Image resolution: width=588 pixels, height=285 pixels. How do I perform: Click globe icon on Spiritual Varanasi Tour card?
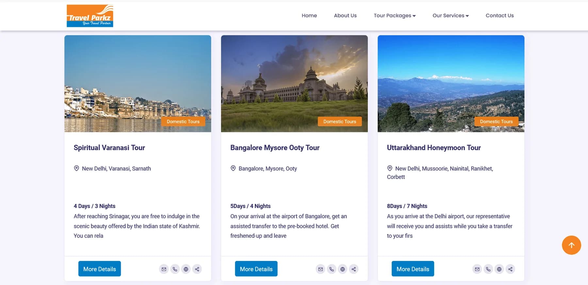coord(186,269)
